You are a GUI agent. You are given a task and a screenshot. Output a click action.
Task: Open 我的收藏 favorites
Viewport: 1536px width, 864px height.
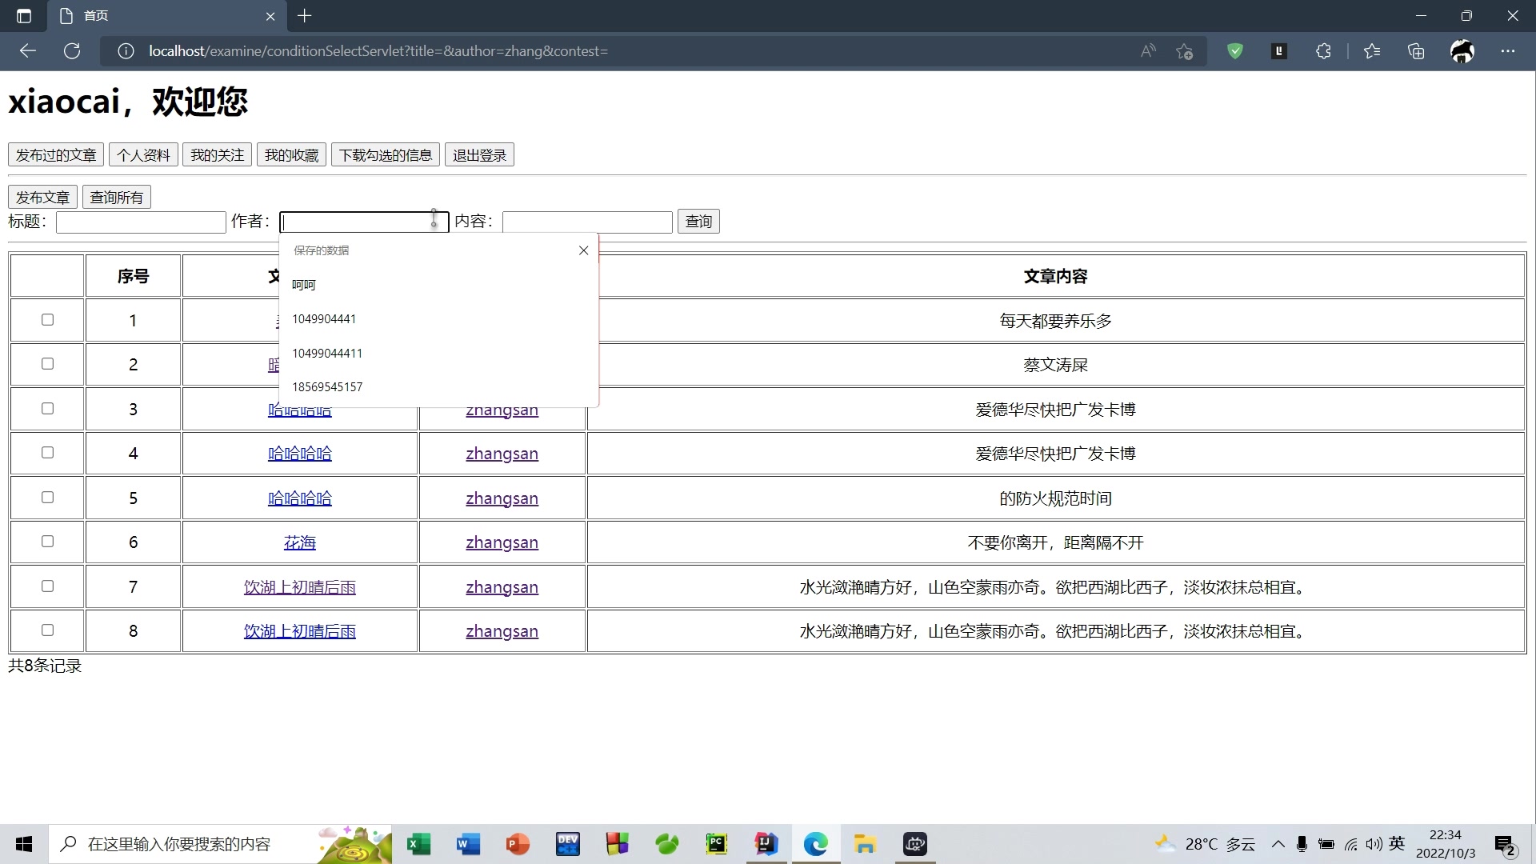pyautogui.click(x=291, y=155)
